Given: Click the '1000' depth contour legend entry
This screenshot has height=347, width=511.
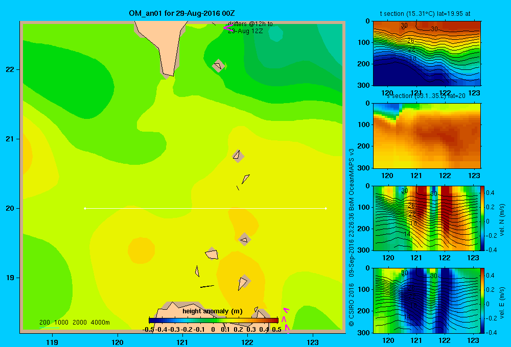Looking at the screenshot, I should (61, 323).
